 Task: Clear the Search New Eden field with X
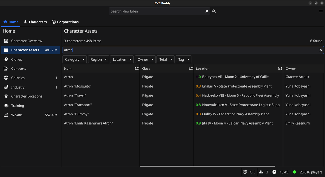click(207, 11)
